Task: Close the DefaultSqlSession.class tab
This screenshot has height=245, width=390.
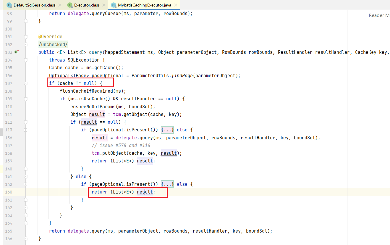Action: 59,5
